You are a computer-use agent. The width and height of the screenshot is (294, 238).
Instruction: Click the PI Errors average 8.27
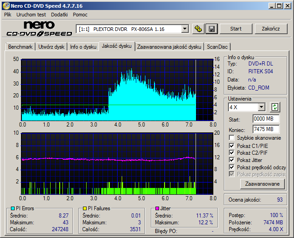tap(64, 216)
